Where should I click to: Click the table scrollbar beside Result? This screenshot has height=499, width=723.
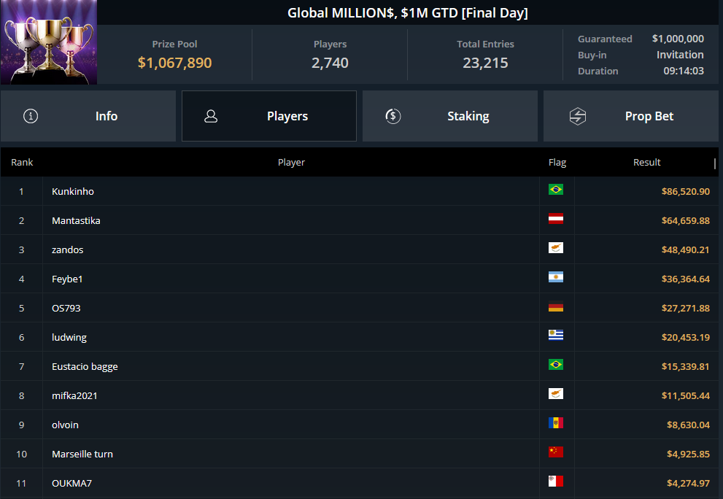click(x=715, y=163)
